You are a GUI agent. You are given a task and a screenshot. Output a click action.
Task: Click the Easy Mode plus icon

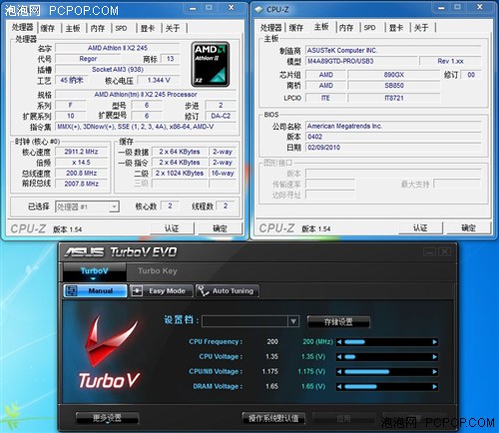click(x=137, y=291)
